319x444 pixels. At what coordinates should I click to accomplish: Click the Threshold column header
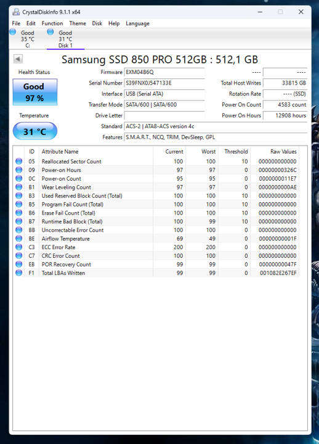[x=235, y=152]
